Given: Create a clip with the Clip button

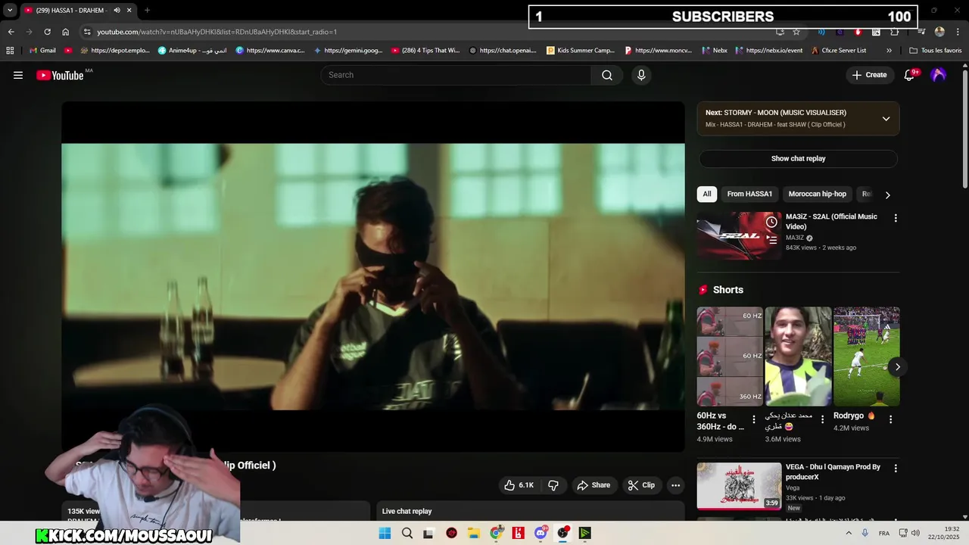Looking at the screenshot, I should click(x=641, y=485).
